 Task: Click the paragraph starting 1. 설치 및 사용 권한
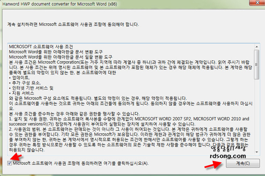coord(129,121)
